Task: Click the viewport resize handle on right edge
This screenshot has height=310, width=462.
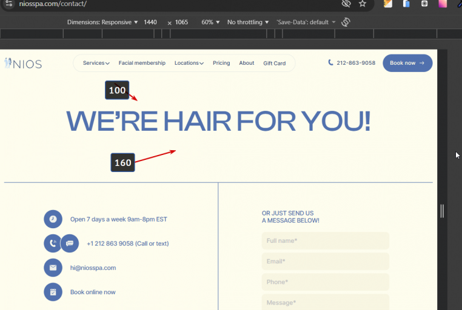Action: [442, 211]
